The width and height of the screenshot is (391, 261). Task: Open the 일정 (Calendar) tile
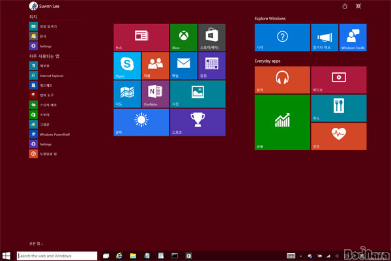[212, 66]
